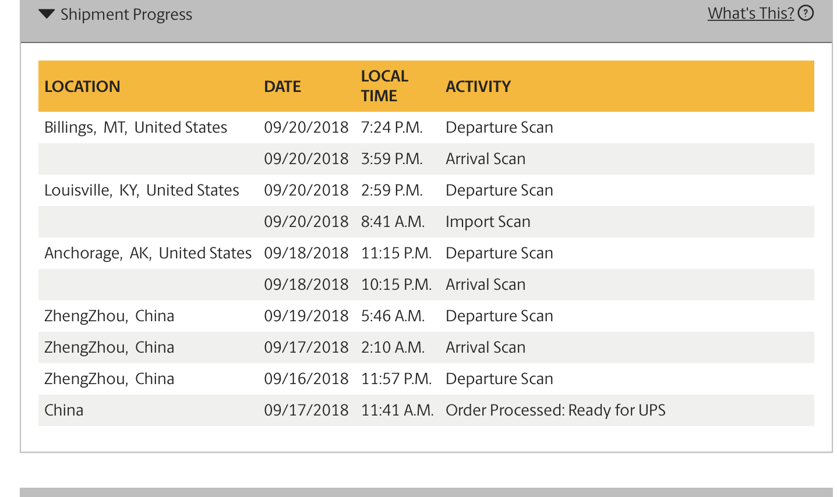Collapse the Shipment Progress triangle arrow

coord(47,14)
